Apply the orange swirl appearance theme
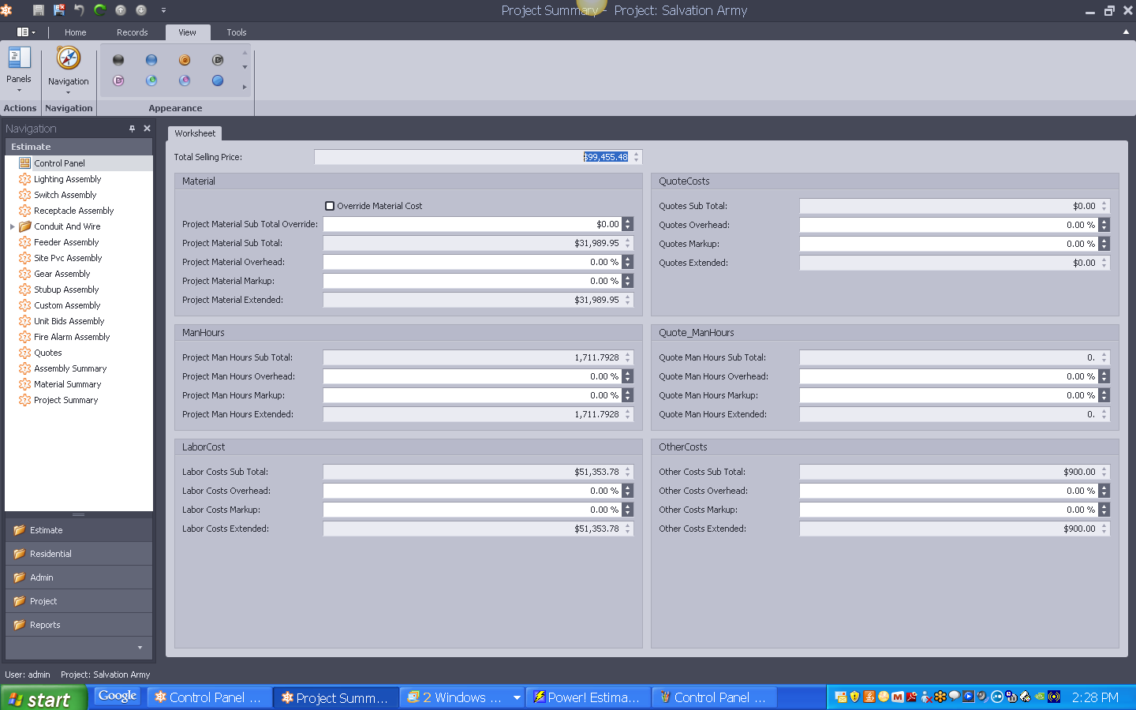Image resolution: width=1136 pixels, height=710 pixels. point(184,59)
